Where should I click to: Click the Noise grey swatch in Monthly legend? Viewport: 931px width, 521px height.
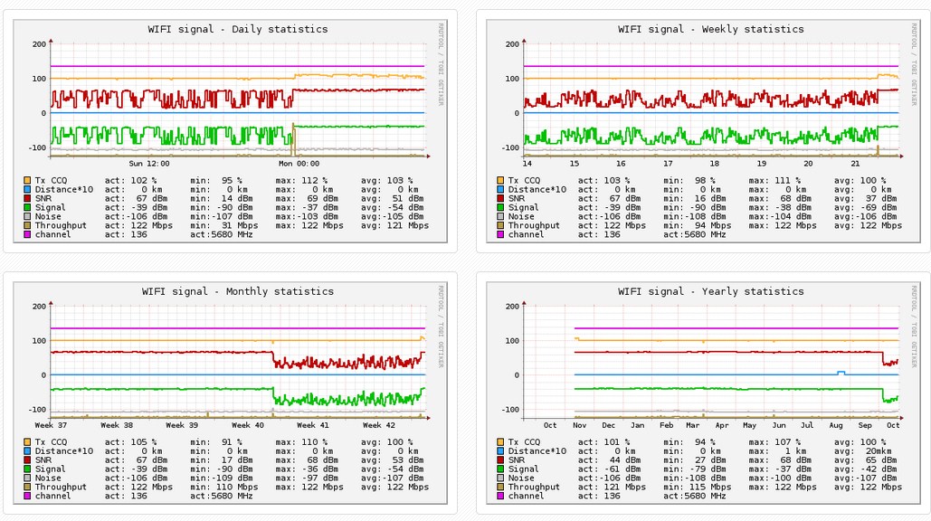pos(27,478)
